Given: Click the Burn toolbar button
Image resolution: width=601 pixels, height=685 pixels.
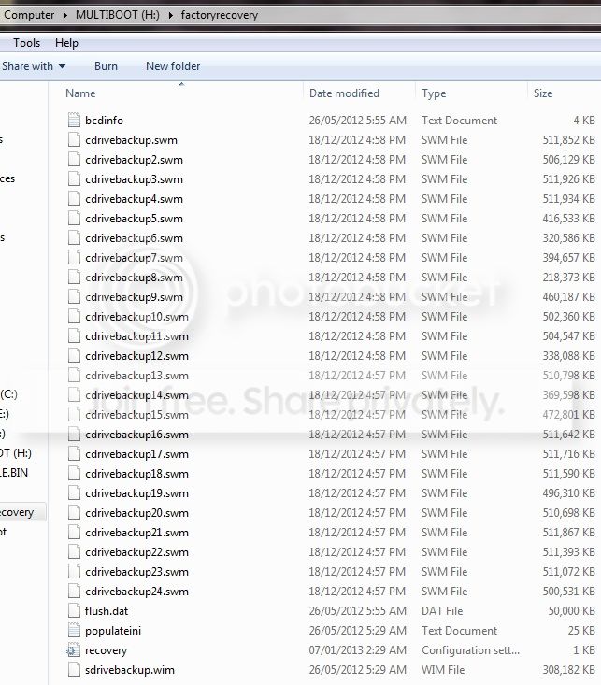Looking at the screenshot, I should click(106, 66).
